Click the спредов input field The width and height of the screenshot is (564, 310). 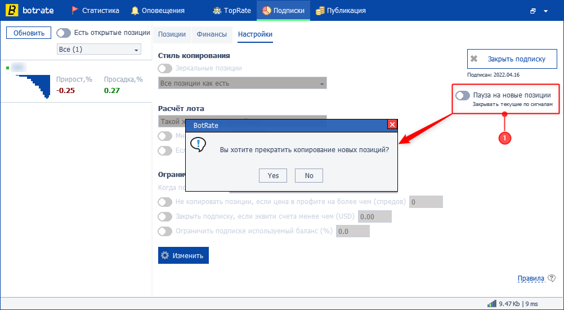(x=426, y=202)
